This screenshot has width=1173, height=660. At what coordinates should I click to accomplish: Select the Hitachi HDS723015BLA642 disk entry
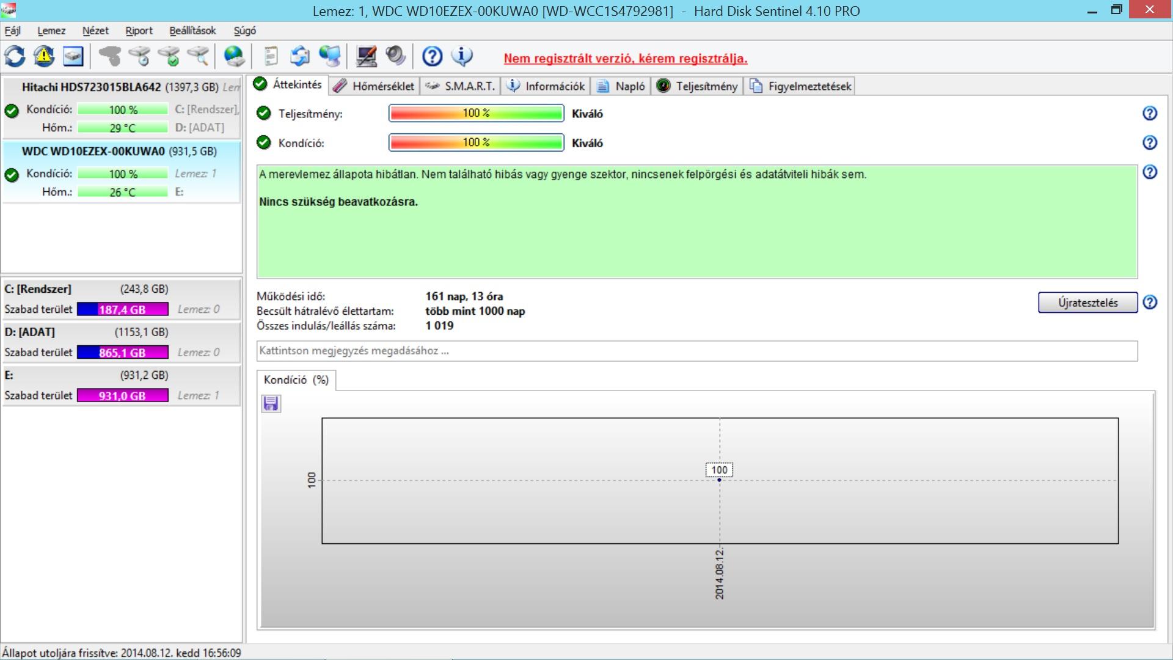click(x=92, y=87)
